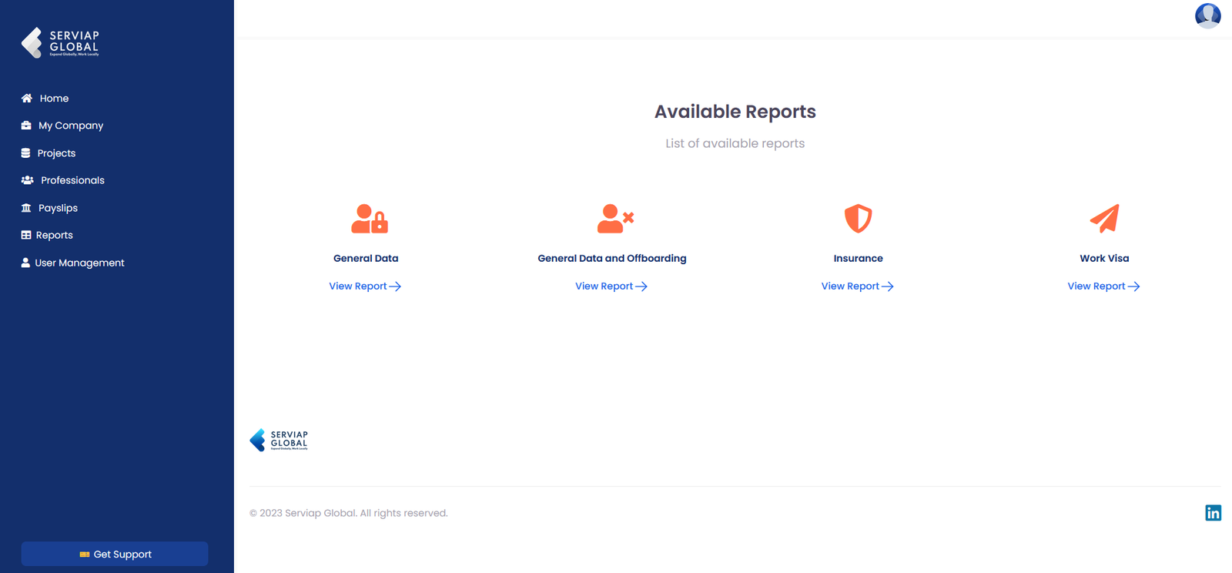This screenshot has width=1232, height=573.
Task: Open Reports in the sidebar
Action: [x=54, y=235]
